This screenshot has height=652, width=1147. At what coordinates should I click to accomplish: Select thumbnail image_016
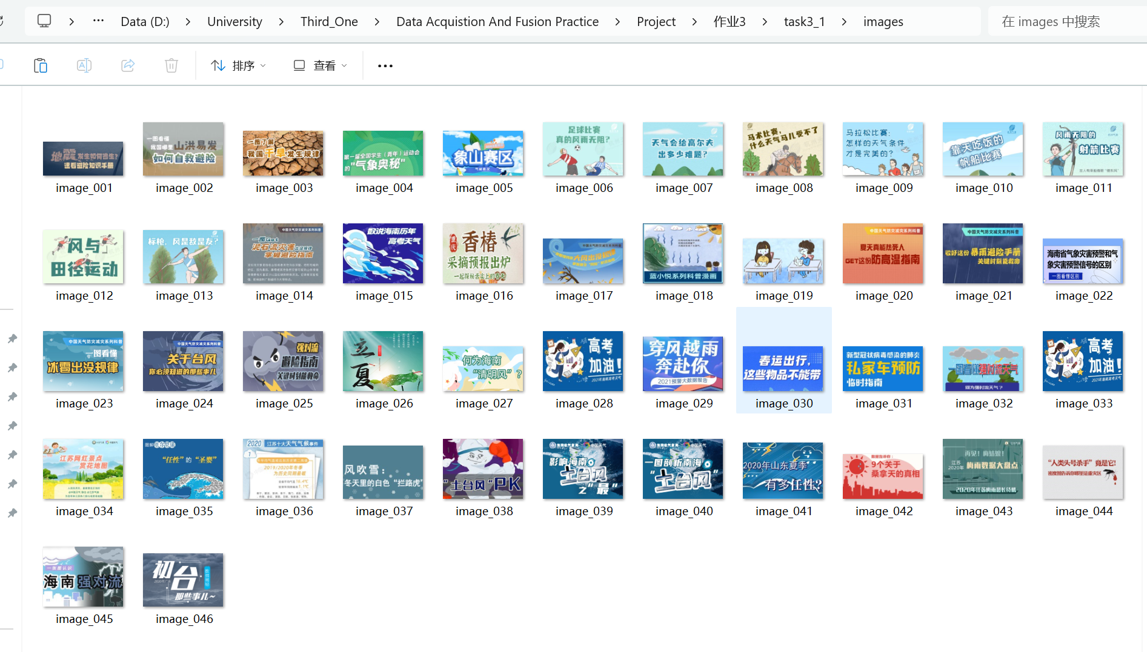(483, 254)
